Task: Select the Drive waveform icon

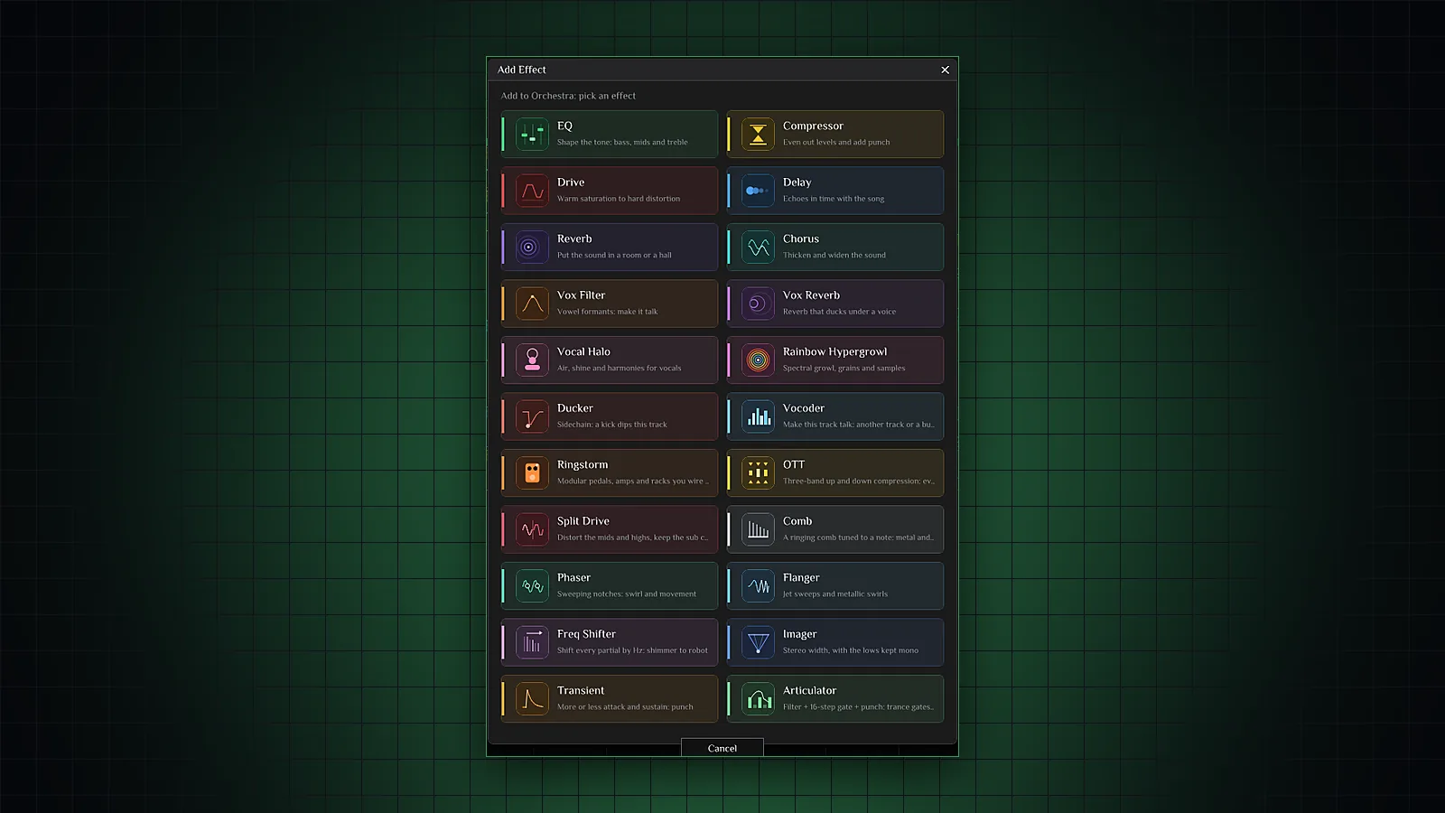Action: (x=532, y=191)
